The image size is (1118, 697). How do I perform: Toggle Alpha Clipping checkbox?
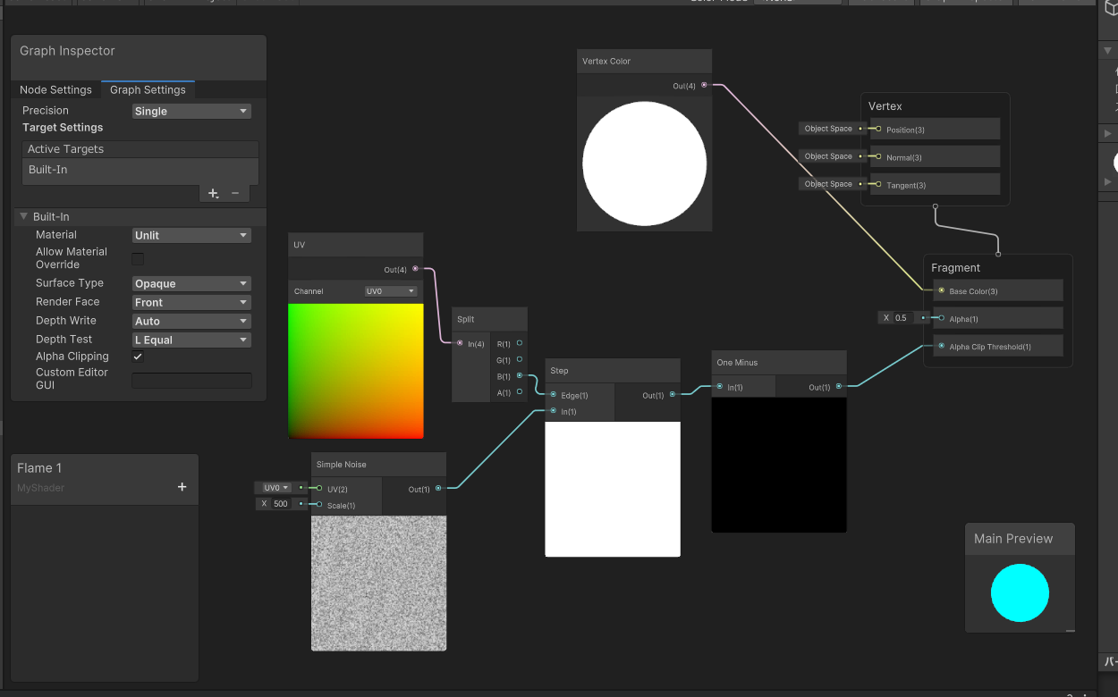point(138,357)
